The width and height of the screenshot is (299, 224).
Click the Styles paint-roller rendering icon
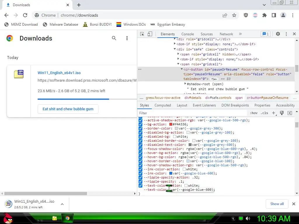tap(282, 113)
